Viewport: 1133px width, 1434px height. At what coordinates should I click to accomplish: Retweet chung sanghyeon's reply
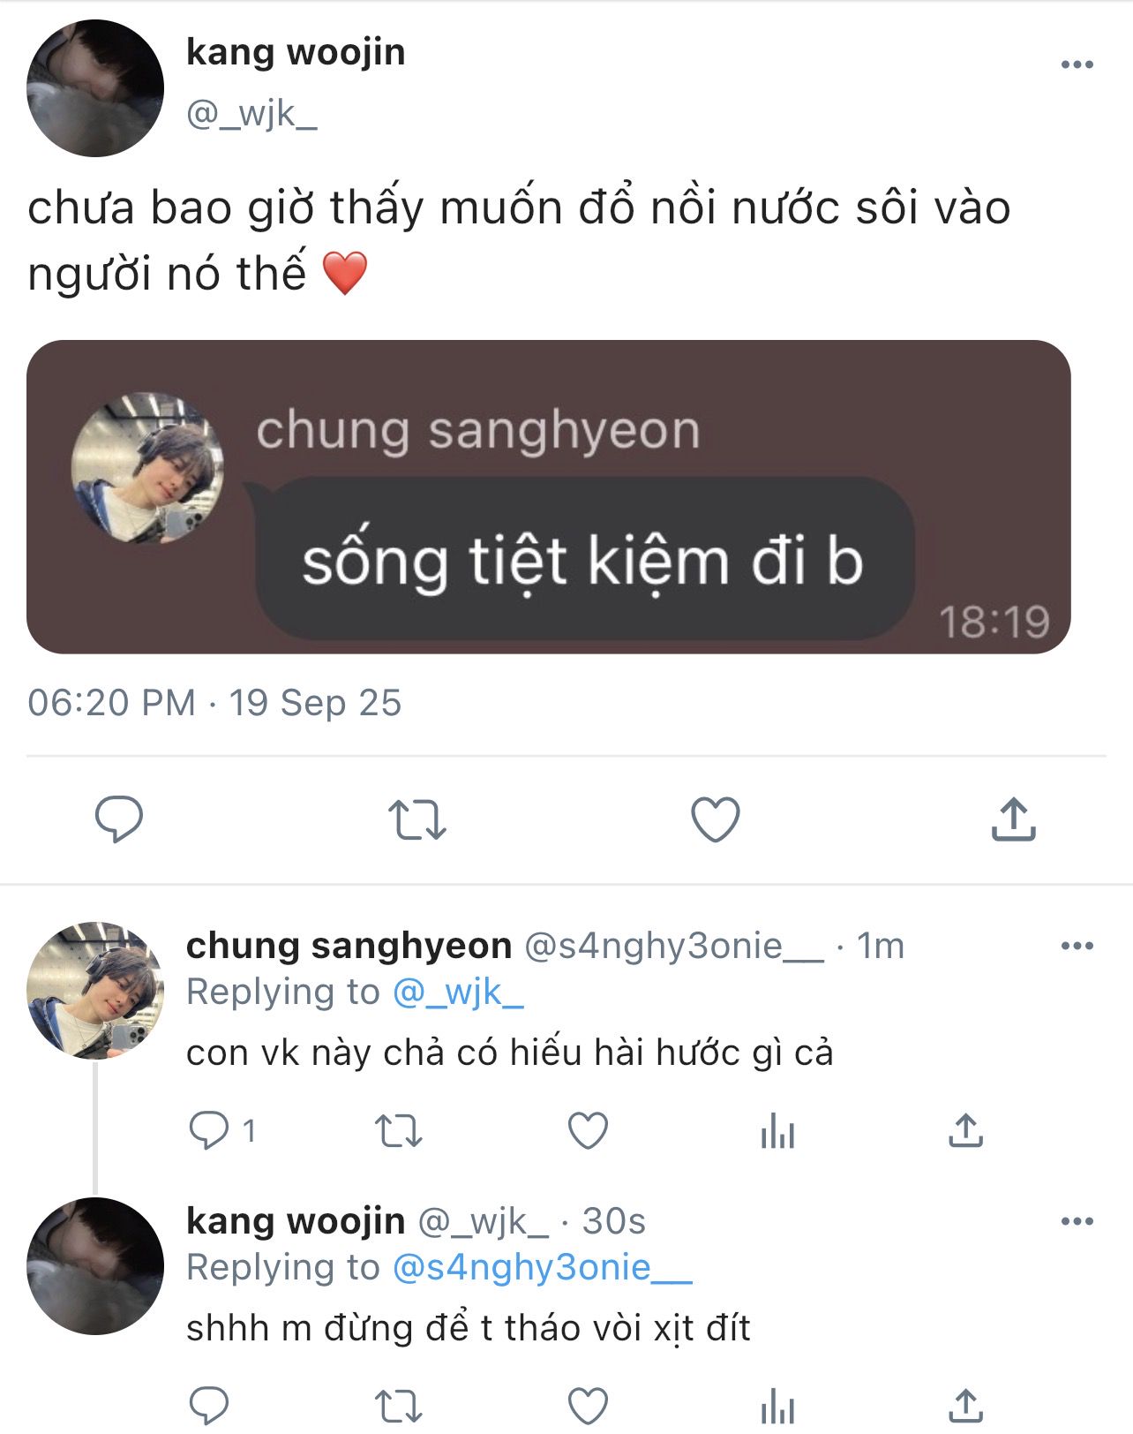[x=399, y=1130]
